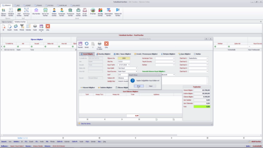263x148 pixels.
Task: Switch to the HİZMET ribbon tab
Action: 27,5
